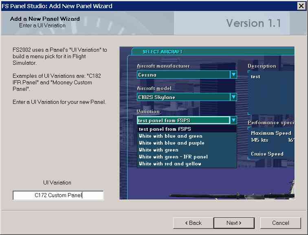Click the 'test' description text
308x235 pixels.
255,77
